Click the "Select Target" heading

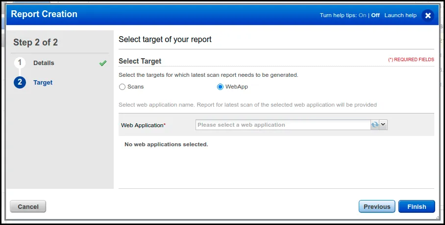140,61
